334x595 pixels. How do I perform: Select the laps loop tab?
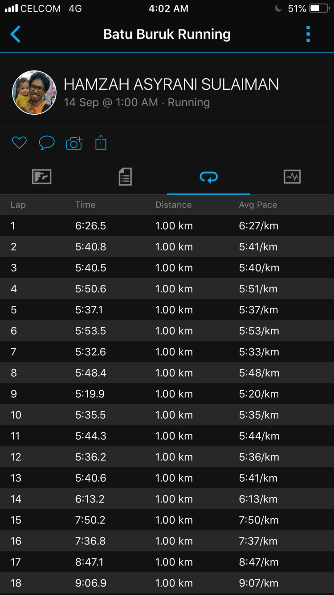click(x=208, y=177)
